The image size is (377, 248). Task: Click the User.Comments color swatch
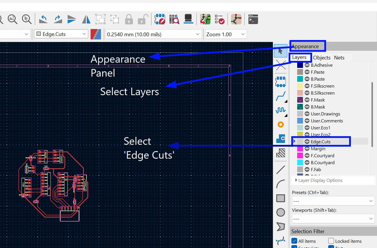300,121
